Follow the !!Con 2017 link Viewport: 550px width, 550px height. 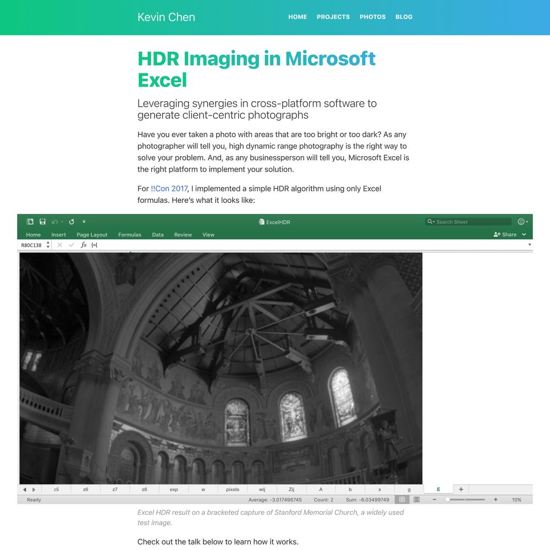point(169,189)
